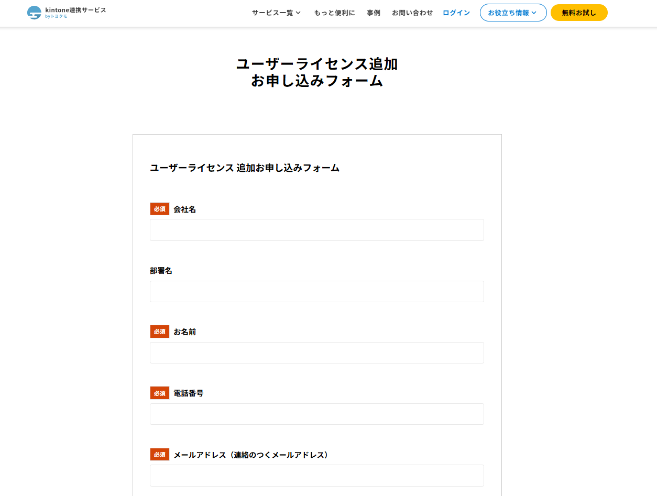Click the 必須 badge next to 電話番号
657x496 pixels.
pos(160,393)
